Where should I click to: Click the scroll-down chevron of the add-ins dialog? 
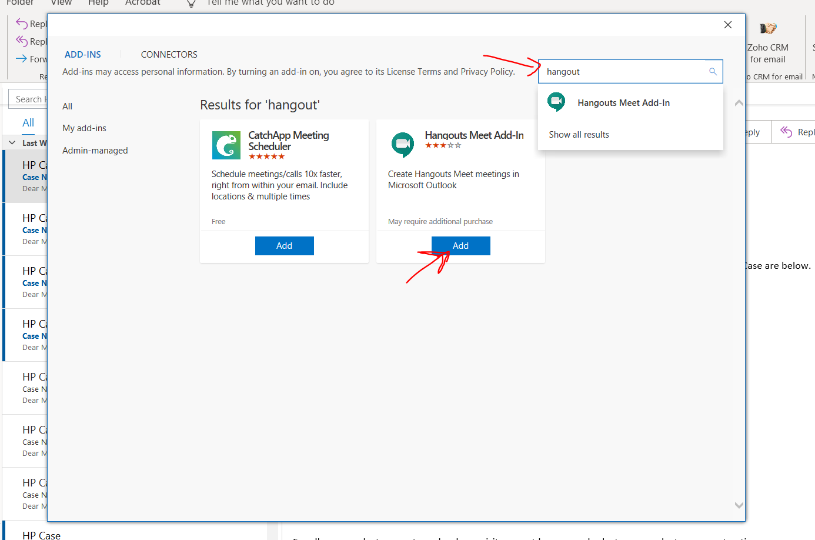[x=739, y=505]
